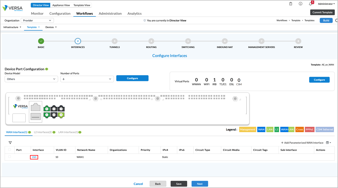
Task: Select port 0 on device diagram
Action: (x=47, y=109)
